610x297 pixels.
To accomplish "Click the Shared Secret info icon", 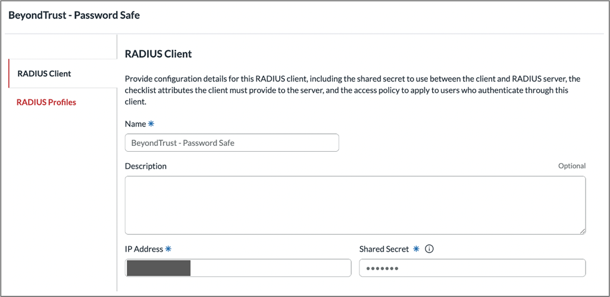I will [430, 249].
